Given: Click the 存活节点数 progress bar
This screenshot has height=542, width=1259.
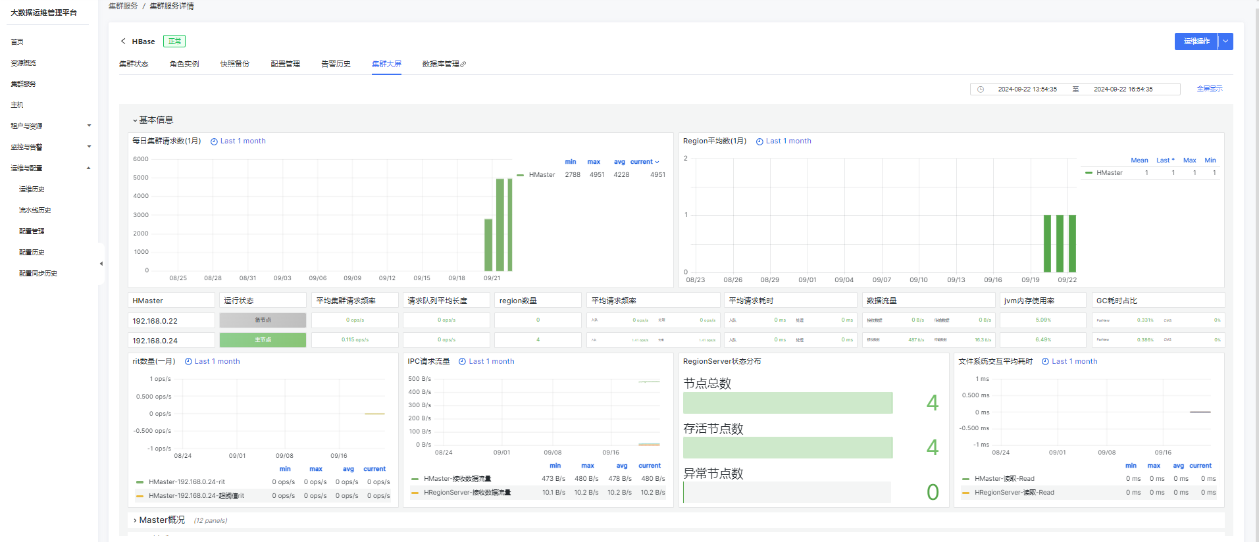Looking at the screenshot, I should pyautogui.click(x=788, y=448).
